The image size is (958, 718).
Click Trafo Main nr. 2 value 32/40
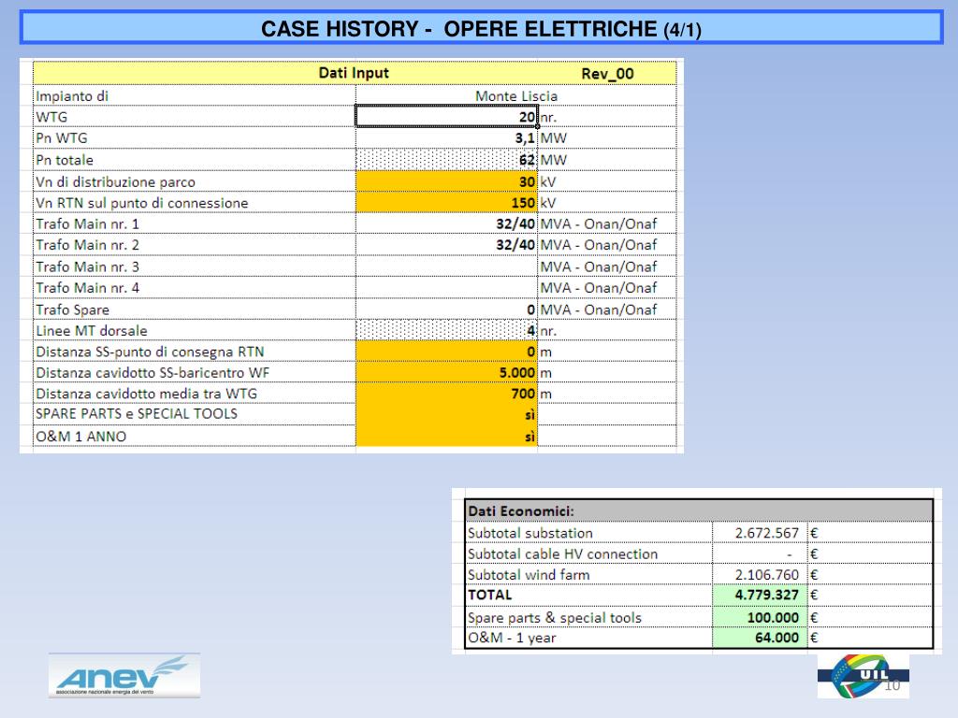[x=515, y=245]
